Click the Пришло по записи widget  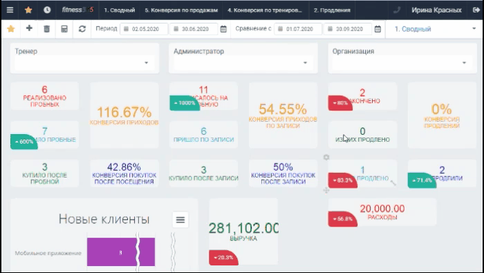203,135
